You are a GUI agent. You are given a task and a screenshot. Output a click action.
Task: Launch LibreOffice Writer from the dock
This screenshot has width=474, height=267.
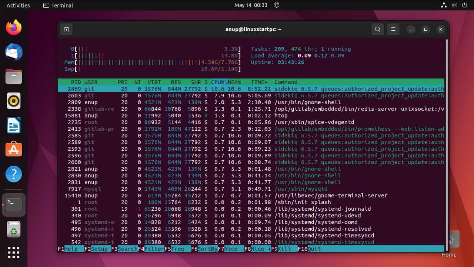point(14,125)
